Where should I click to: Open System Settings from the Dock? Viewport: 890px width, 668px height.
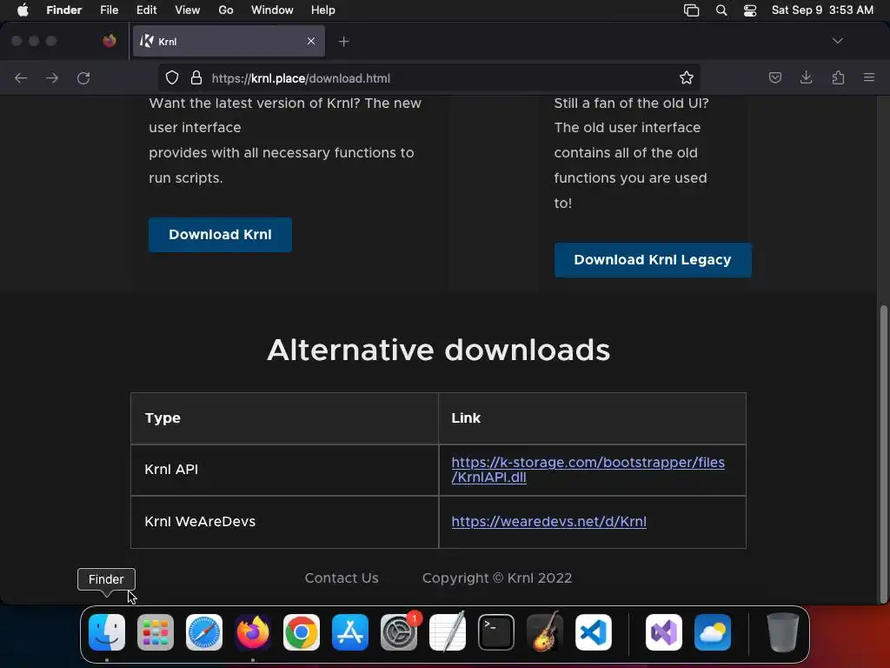399,632
